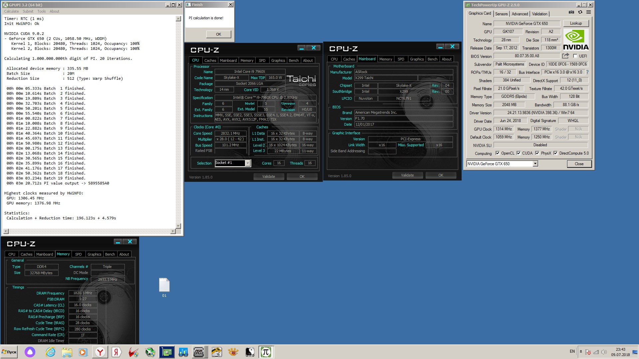Toggle the DirectCompute 5.0 checkbox

click(555, 153)
